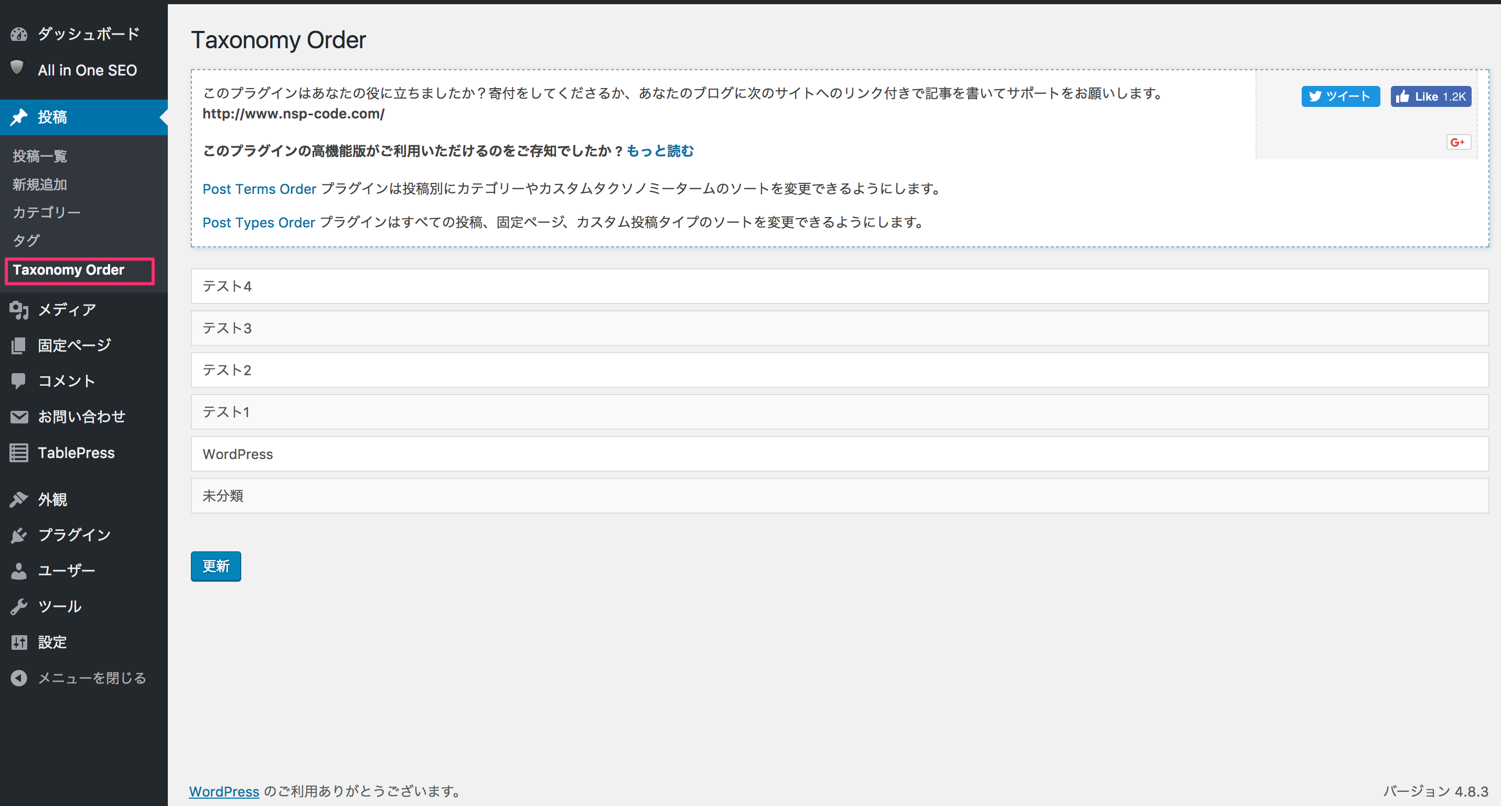Select the テスト1 sortable row

(840, 412)
